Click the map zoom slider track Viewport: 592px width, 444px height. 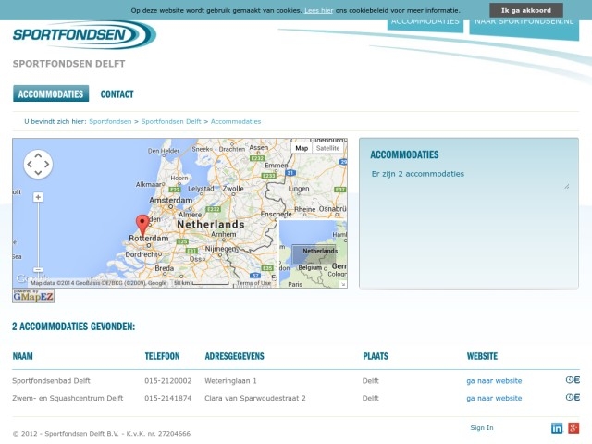coord(38,240)
